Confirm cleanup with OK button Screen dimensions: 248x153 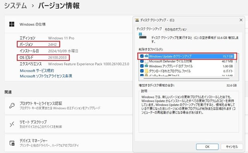(x=207, y=147)
